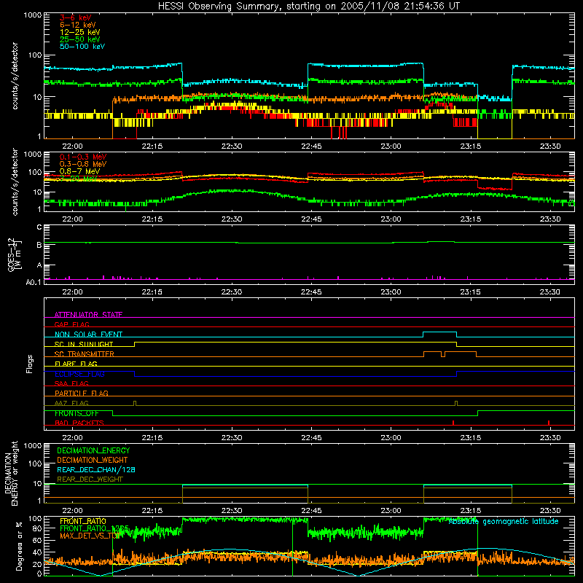Select the 23:00 time label beneath the decimation panel
The image size is (583, 583).
pos(391,511)
